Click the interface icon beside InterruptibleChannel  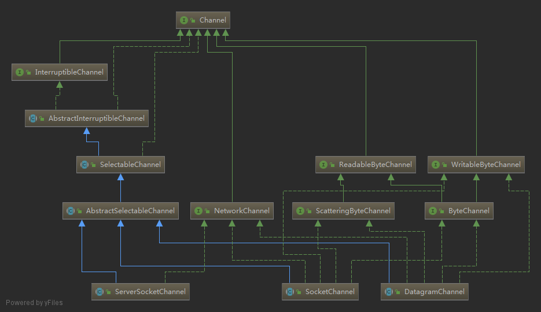[x=20, y=72]
